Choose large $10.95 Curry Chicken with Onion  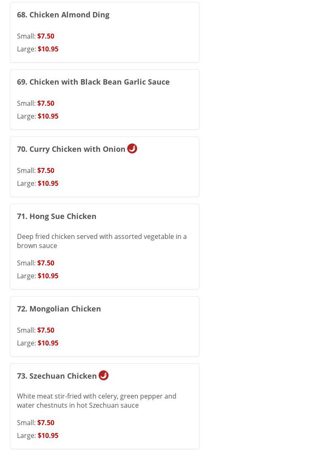(x=48, y=183)
